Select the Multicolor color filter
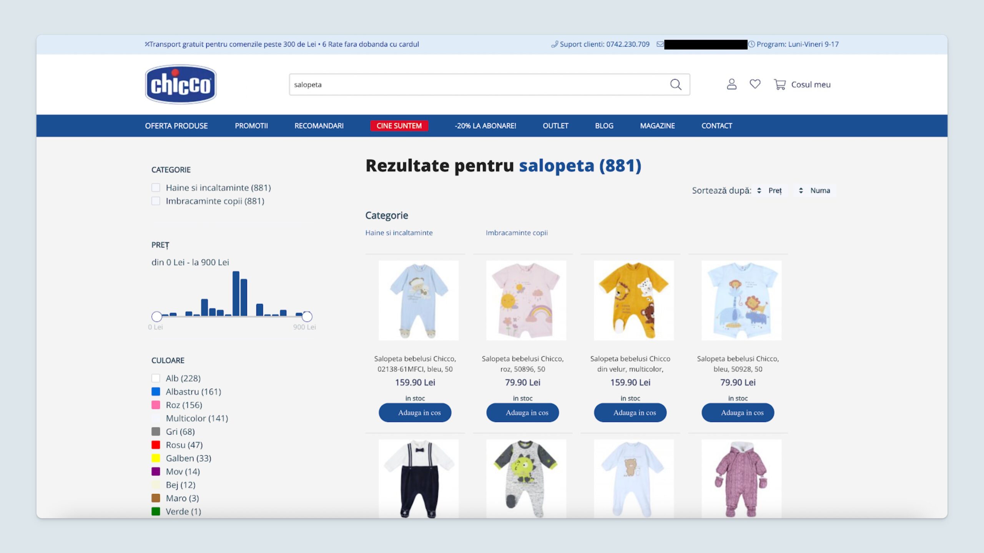The height and width of the screenshot is (553, 984). (156, 418)
